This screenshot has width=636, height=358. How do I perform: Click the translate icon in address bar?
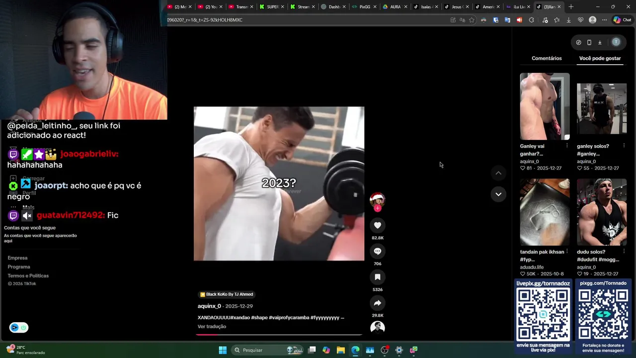(462, 20)
